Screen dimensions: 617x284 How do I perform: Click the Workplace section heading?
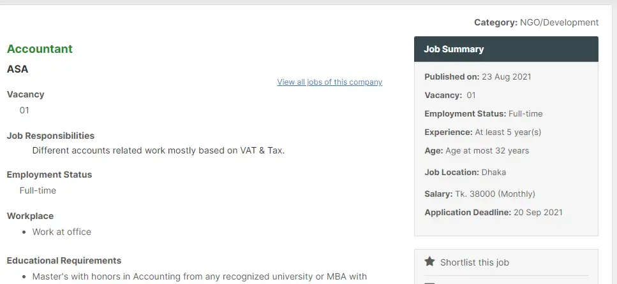(x=30, y=216)
